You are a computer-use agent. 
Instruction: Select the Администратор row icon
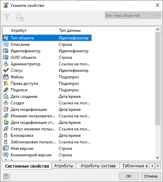pyautogui.click(x=6, y=64)
